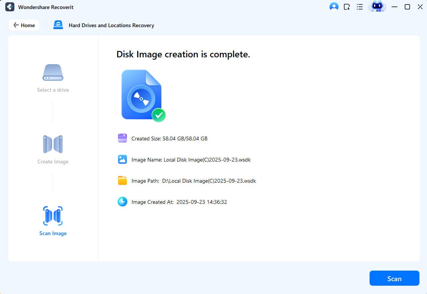Select the drive icon in sidebar steps
427x294 pixels.
click(53, 72)
